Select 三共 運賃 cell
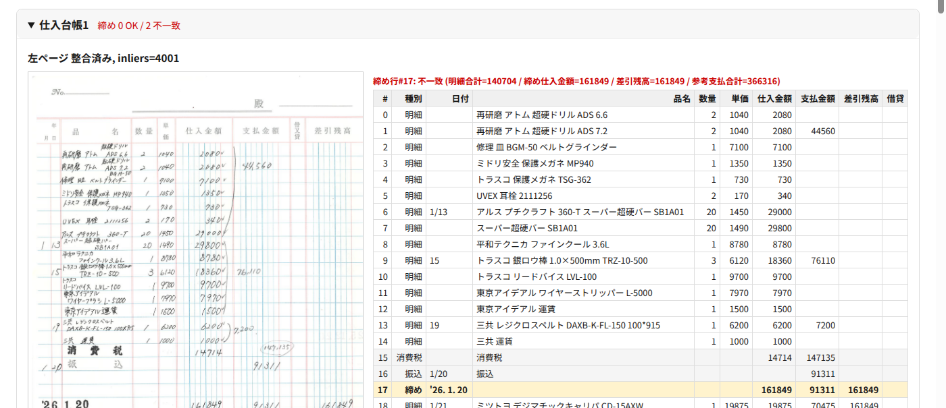This screenshot has width=946, height=408. pyautogui.click(x=584, y=341)
